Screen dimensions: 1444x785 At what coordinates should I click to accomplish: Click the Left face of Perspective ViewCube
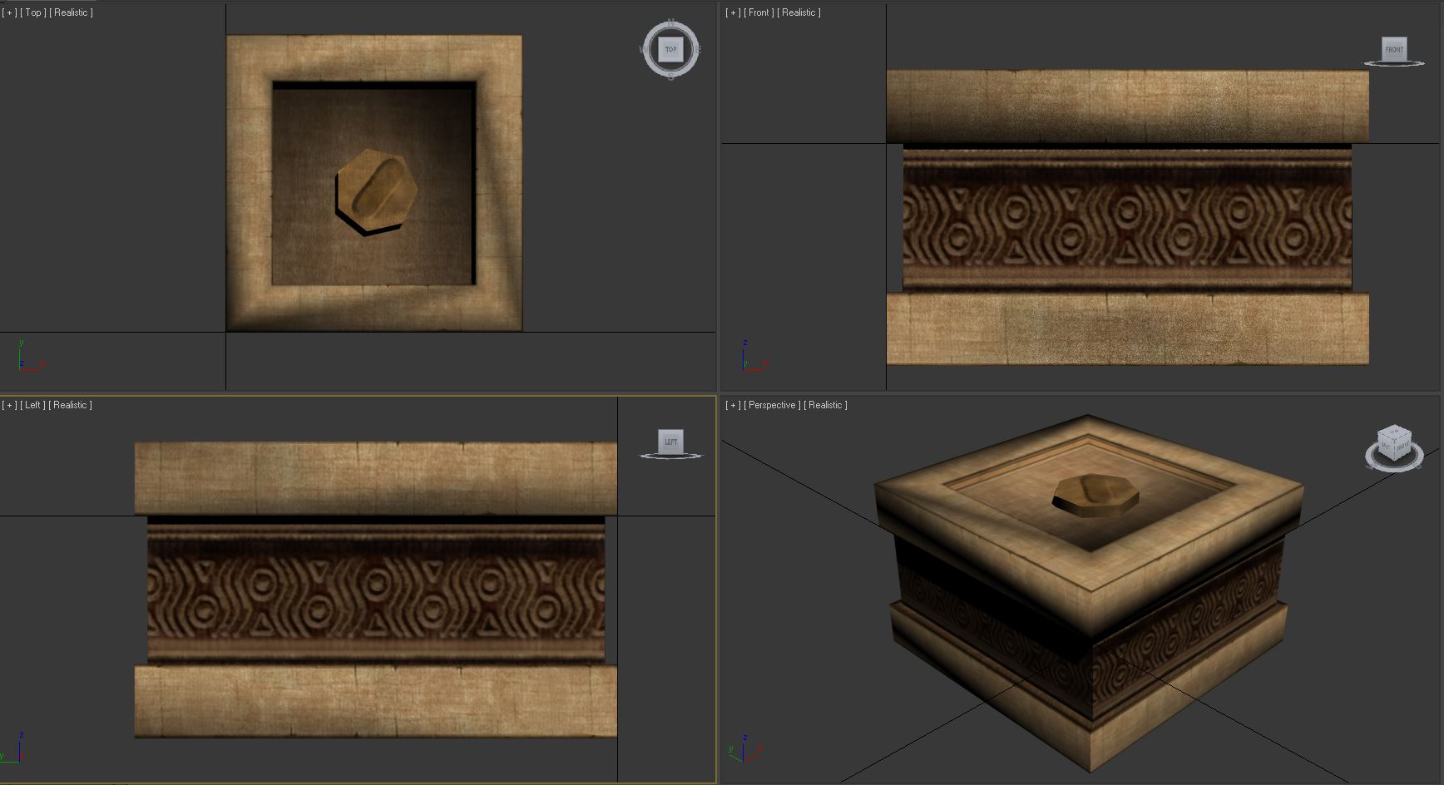(1386, 447)
